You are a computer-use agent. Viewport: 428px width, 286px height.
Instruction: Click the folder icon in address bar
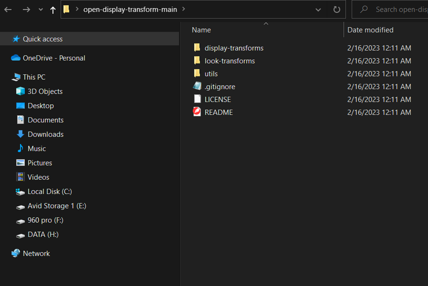66,10
